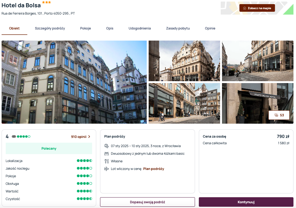296x208 pixels.
Task: Open the Pokoje tab
Action: click(85, 29)
